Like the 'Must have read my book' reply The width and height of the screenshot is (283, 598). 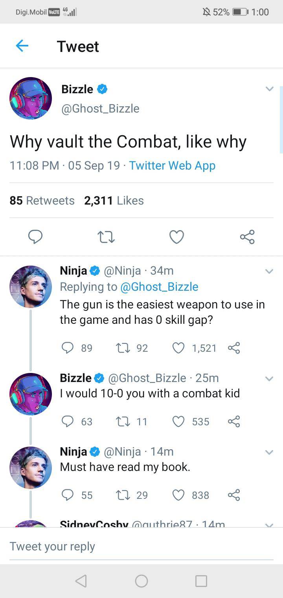[179, 495]
